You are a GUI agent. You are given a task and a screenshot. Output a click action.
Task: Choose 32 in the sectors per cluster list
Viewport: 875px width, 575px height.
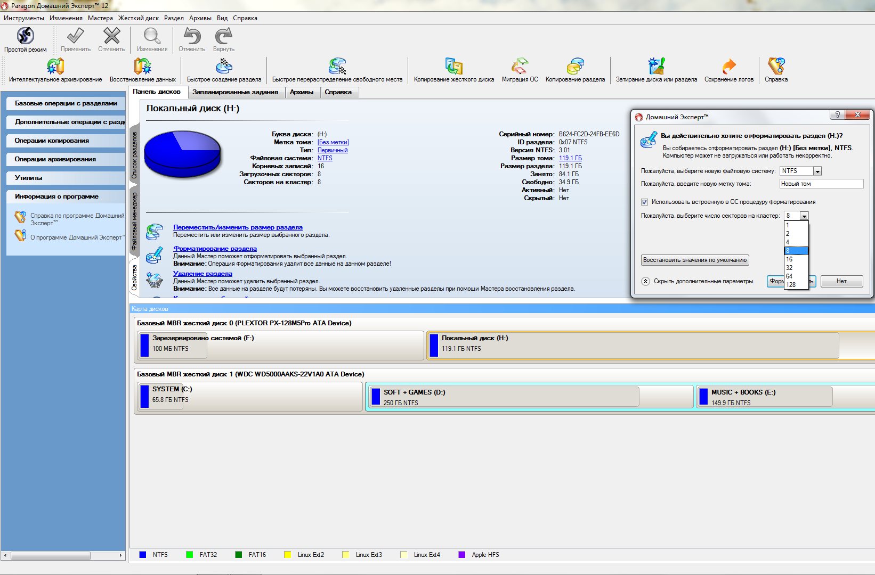(x=797, y=268)
